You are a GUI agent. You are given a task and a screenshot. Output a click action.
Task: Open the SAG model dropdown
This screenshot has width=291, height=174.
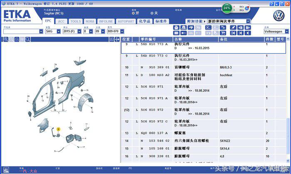pos(59,32)
